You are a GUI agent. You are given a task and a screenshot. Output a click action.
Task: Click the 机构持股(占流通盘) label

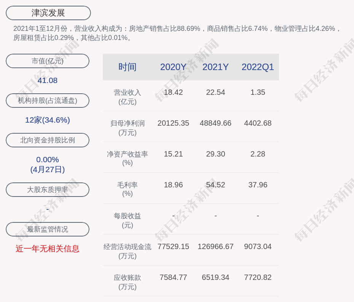[48, 101]
